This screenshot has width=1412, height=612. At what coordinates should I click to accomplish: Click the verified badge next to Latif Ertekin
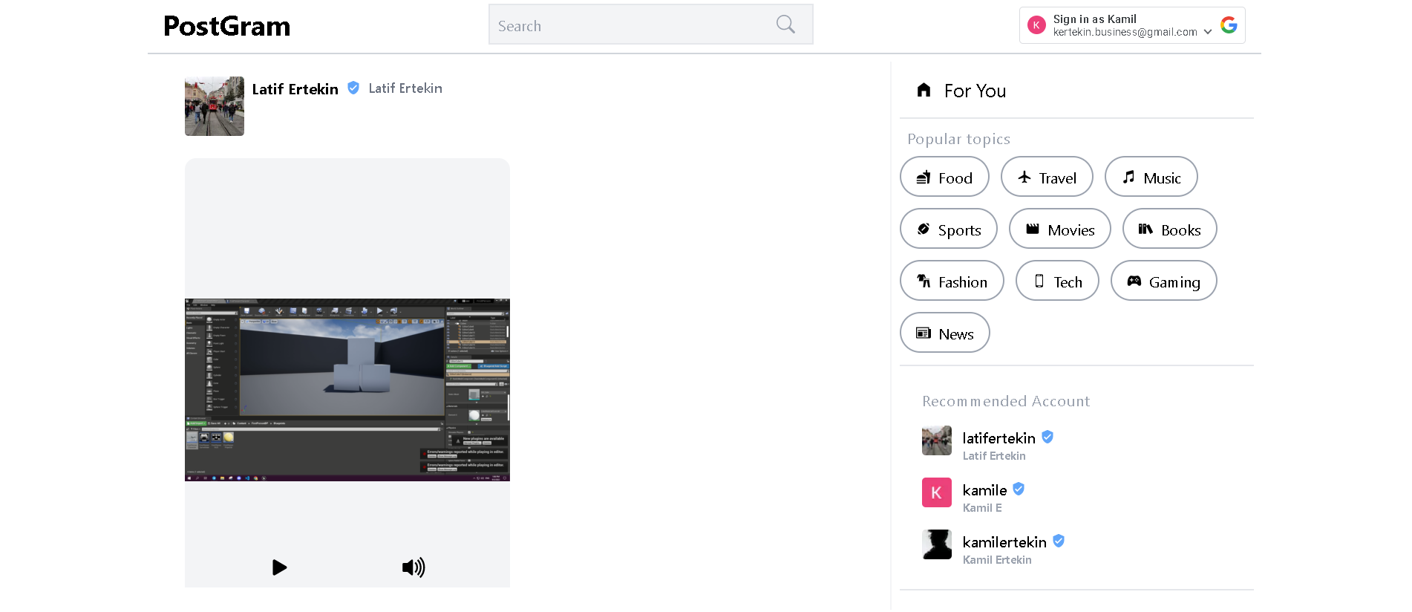click(x=353, y=88)
